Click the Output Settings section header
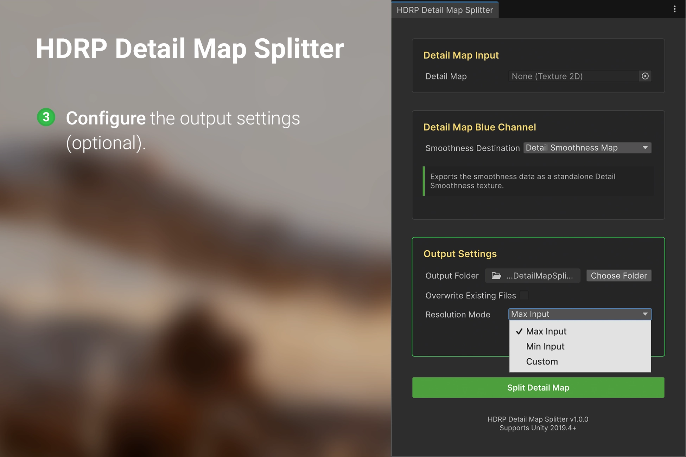This screenshot has width=686, height=457. coord(460,254)
